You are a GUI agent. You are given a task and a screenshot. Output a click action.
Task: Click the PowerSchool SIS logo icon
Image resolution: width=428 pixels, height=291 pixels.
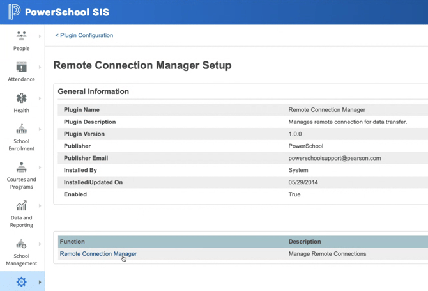[x=13, y=12]
